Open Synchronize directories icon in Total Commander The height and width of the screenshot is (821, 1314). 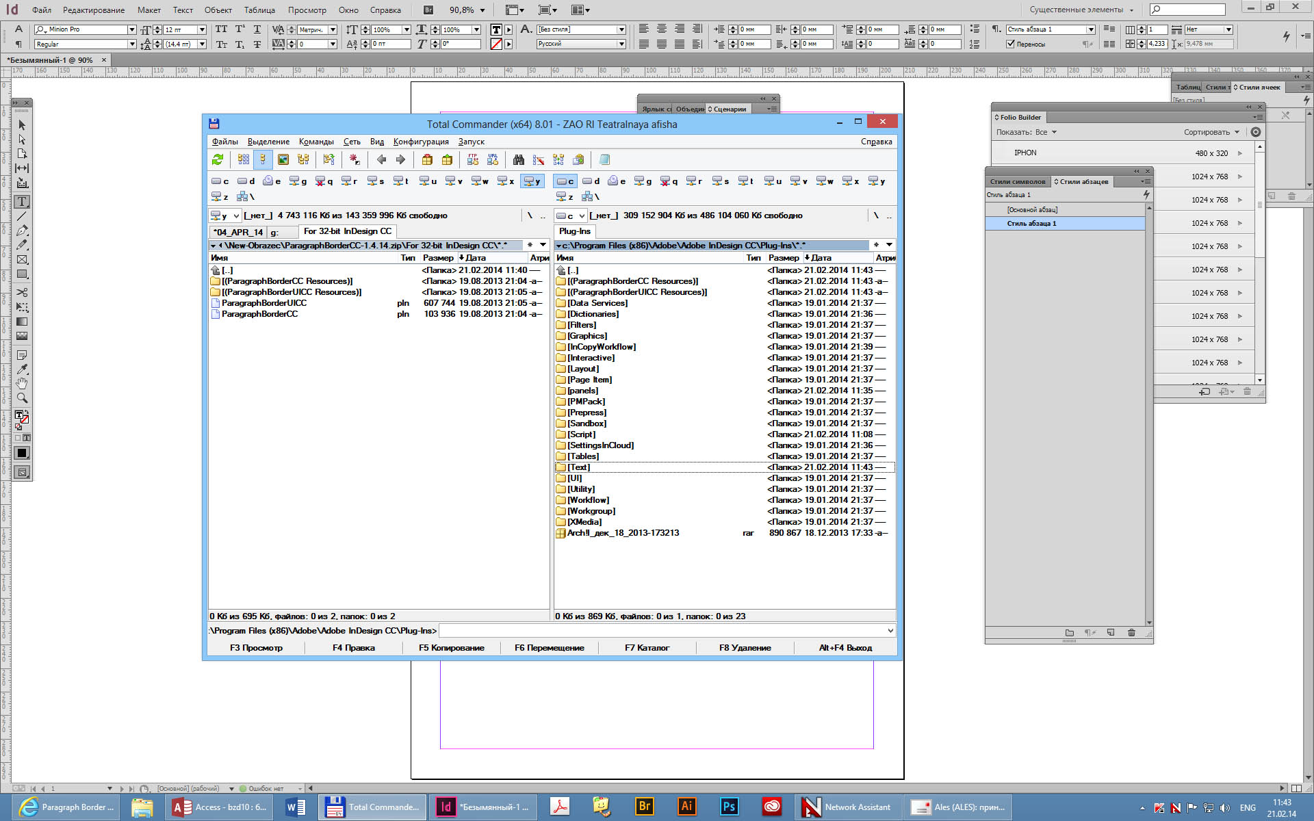pos(558,159)
